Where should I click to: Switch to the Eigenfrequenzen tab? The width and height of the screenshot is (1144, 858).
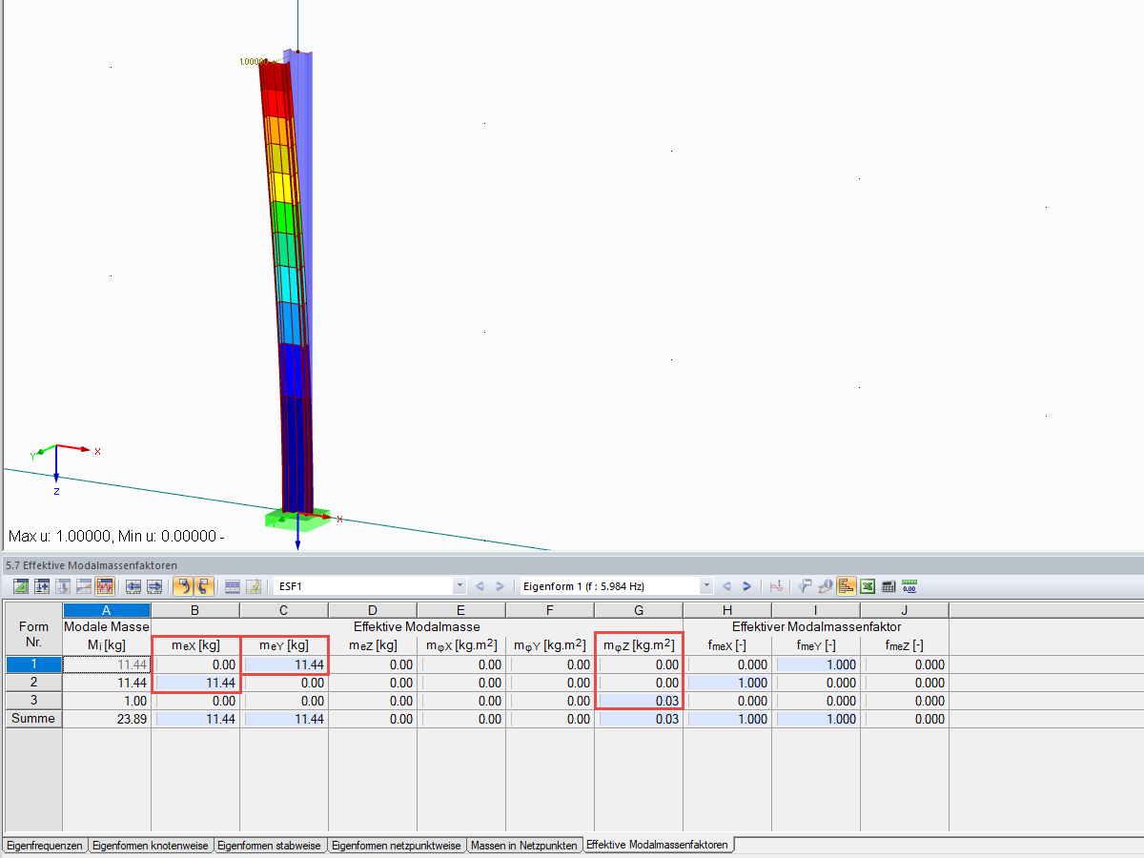click(x=44, y=845)
